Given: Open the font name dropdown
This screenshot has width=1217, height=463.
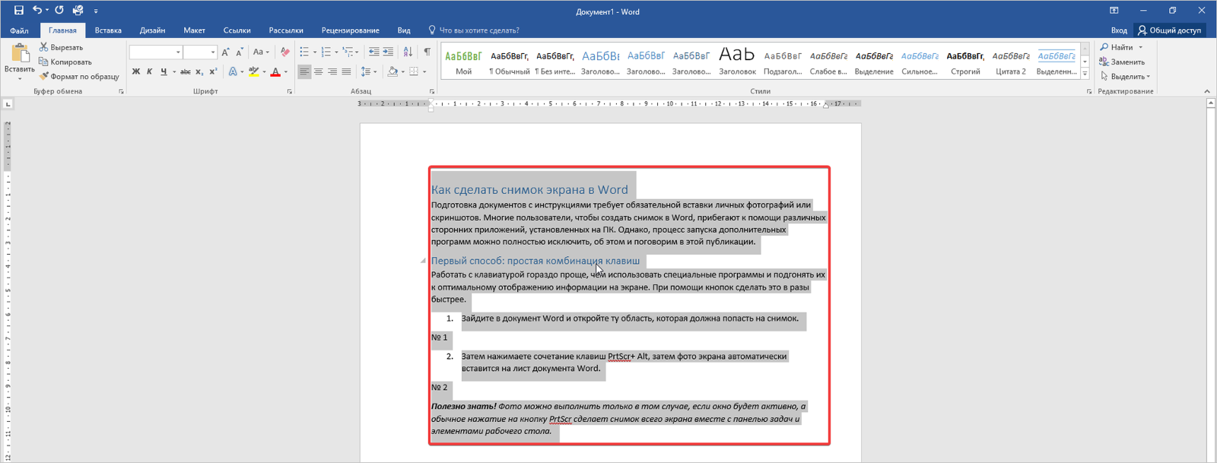Looking at the screenshot, I should (178, 52).
